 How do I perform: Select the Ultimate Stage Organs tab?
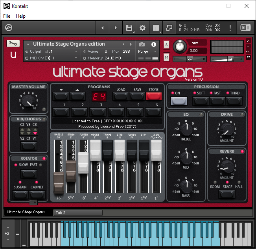[x=28, y=212]
